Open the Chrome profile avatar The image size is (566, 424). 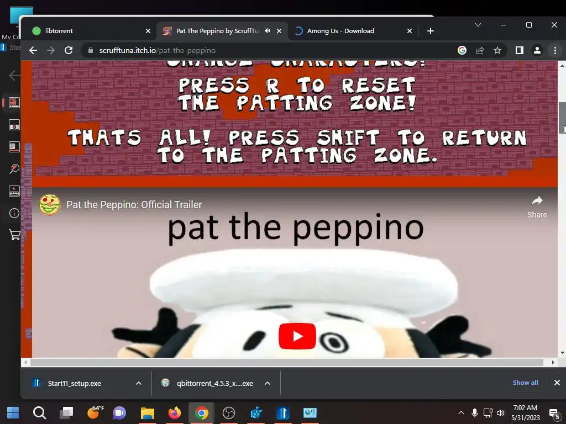point(537,50)
